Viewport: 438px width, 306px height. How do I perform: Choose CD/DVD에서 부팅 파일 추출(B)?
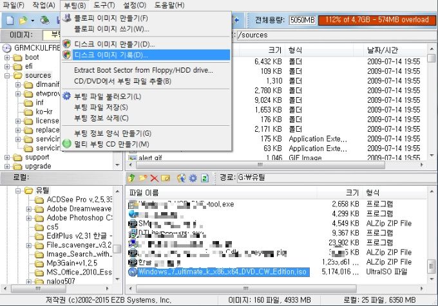click(x=146, y=82)
